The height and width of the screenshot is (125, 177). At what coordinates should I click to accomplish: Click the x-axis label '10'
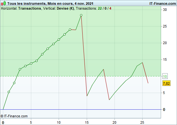[x=59, y=122]
